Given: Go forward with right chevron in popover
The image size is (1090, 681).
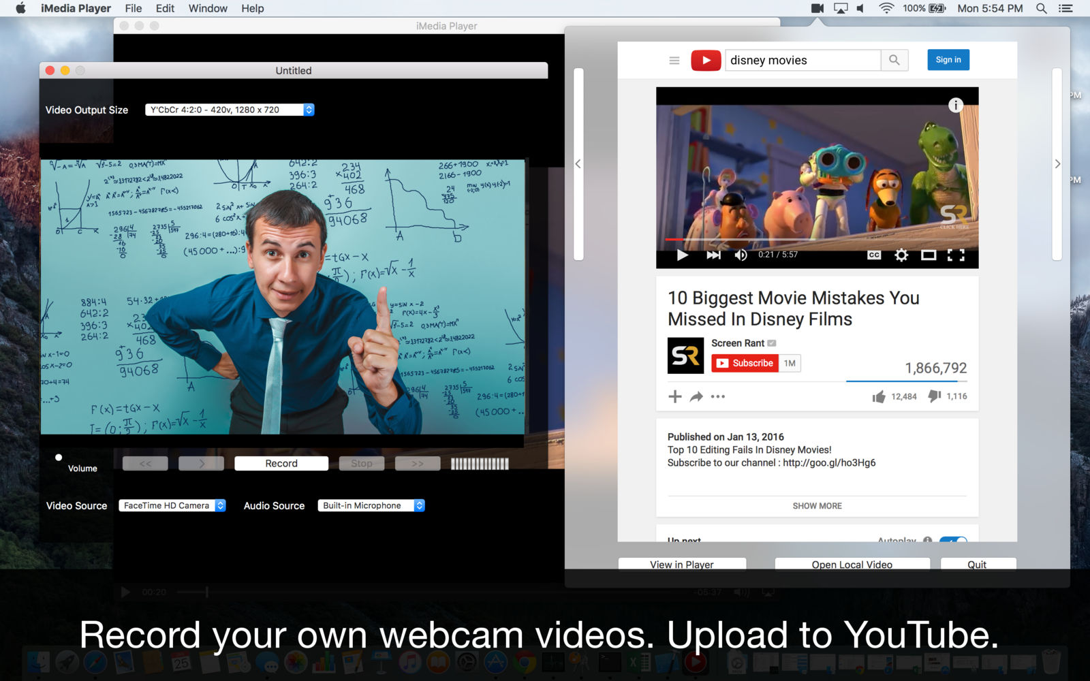Looking at the screenshot, I should click(x=1057, y=163).
